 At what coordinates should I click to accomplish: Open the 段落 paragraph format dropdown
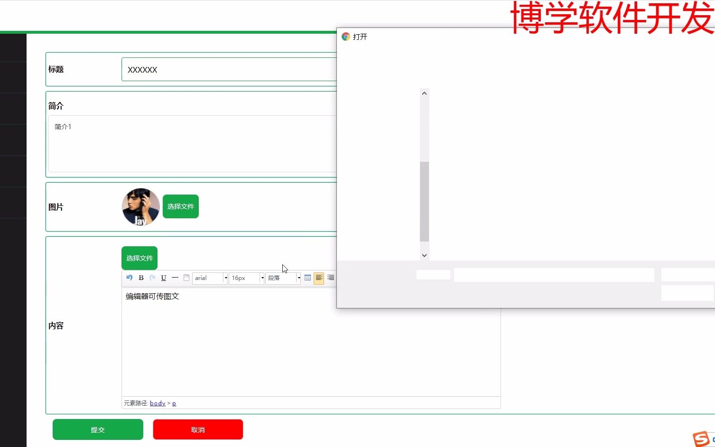282,278
